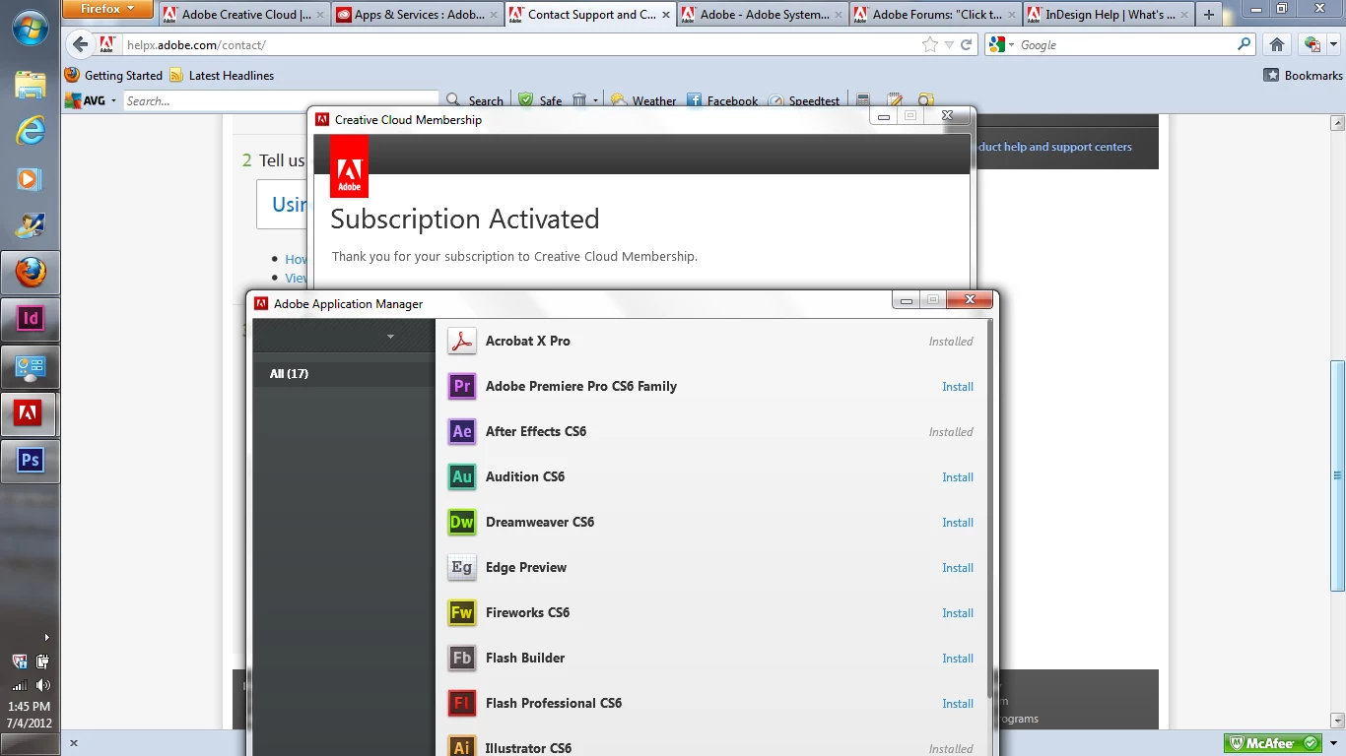
Task: Click the volume speaker tray icon
Action: coord(43,685)
